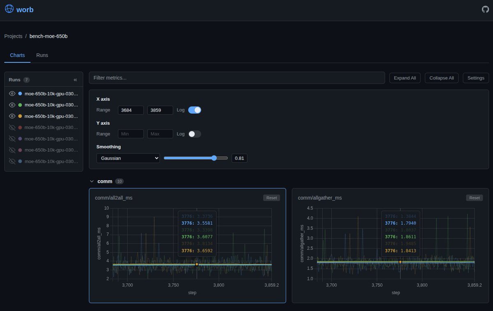The image size is (493, 311).
Task: Click the orange data point on allgather chart
Action: tap(400, 262)
